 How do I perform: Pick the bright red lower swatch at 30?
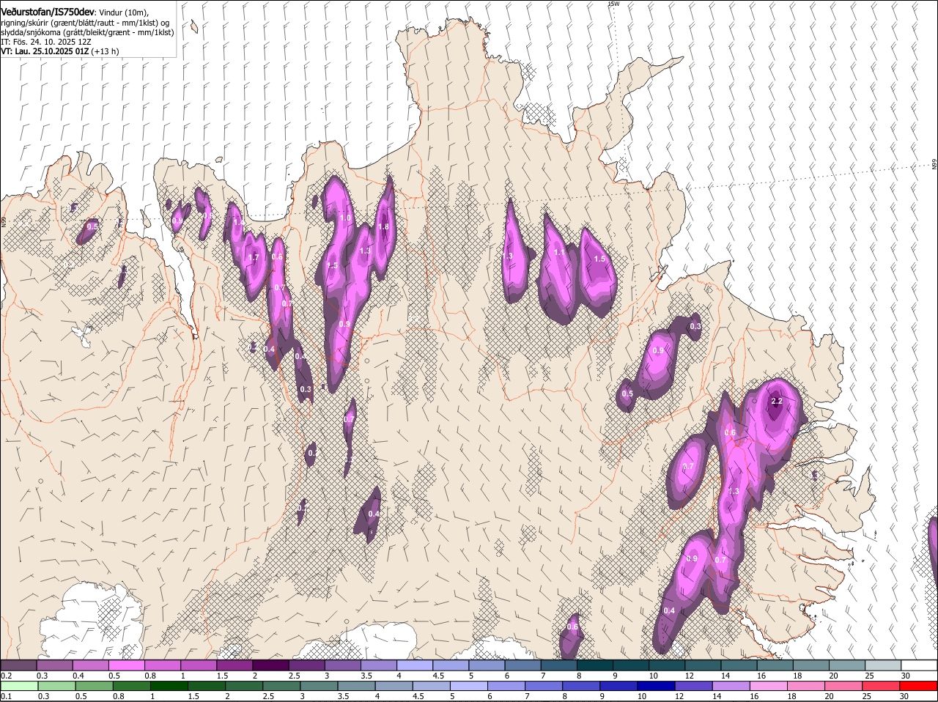click(x=919, y=686)
